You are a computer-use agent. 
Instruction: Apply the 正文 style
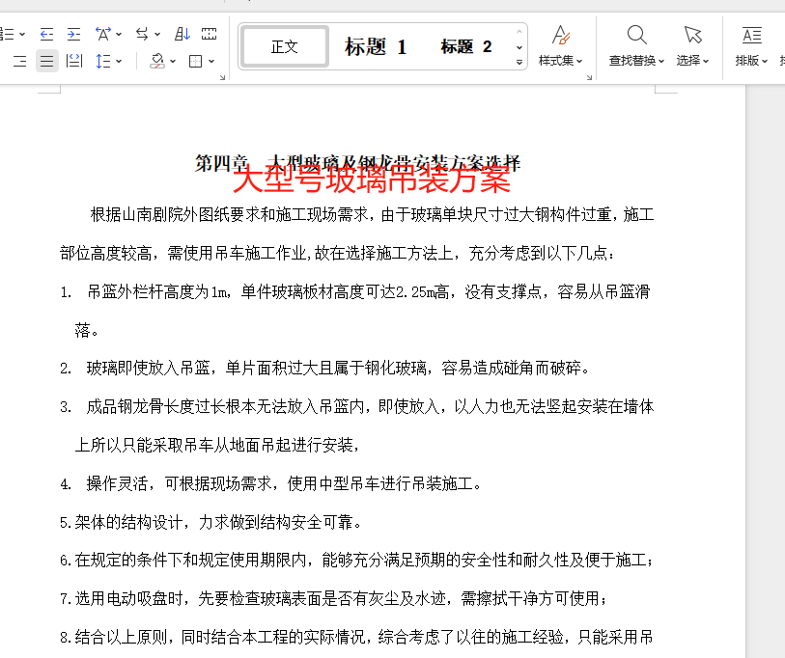pyautogui.click(x=285, y=46)
